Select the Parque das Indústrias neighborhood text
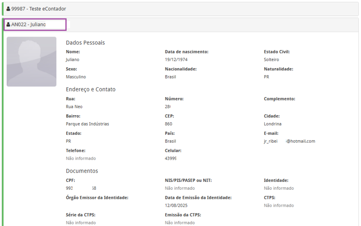361x226 pixels. pos(87,124)
